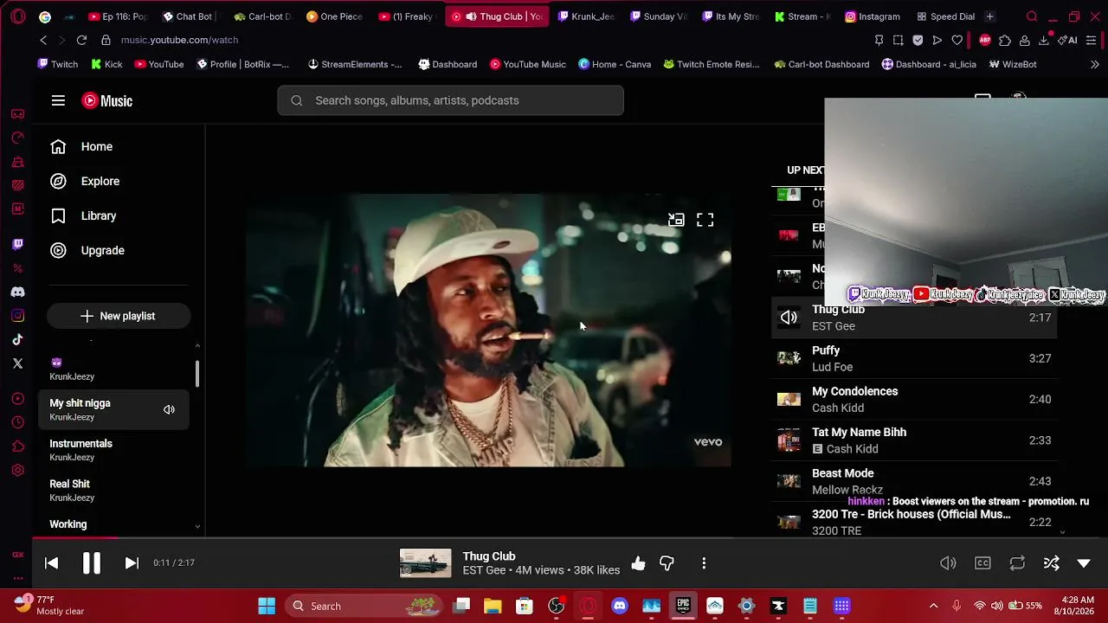
Task: Open Discord from the taskbar
Action: [620, 606]
